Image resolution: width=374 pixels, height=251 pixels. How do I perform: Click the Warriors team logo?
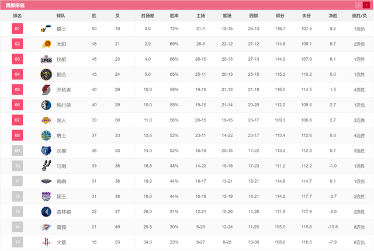(x=46, y=135)
